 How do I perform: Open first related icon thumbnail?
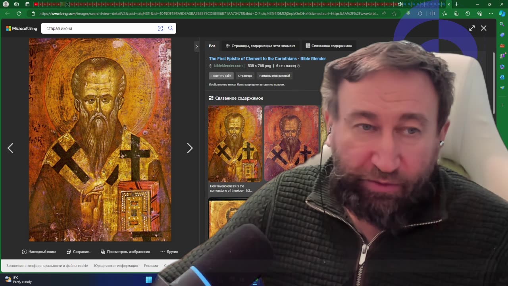point(235,143)
